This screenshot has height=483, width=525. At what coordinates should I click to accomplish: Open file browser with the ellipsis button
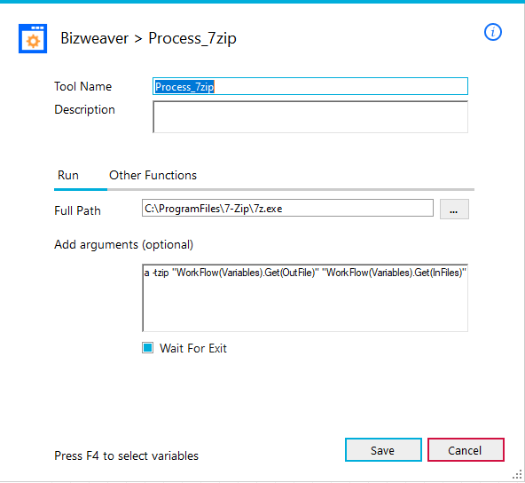pyautogui.click(x=454, y=210)
